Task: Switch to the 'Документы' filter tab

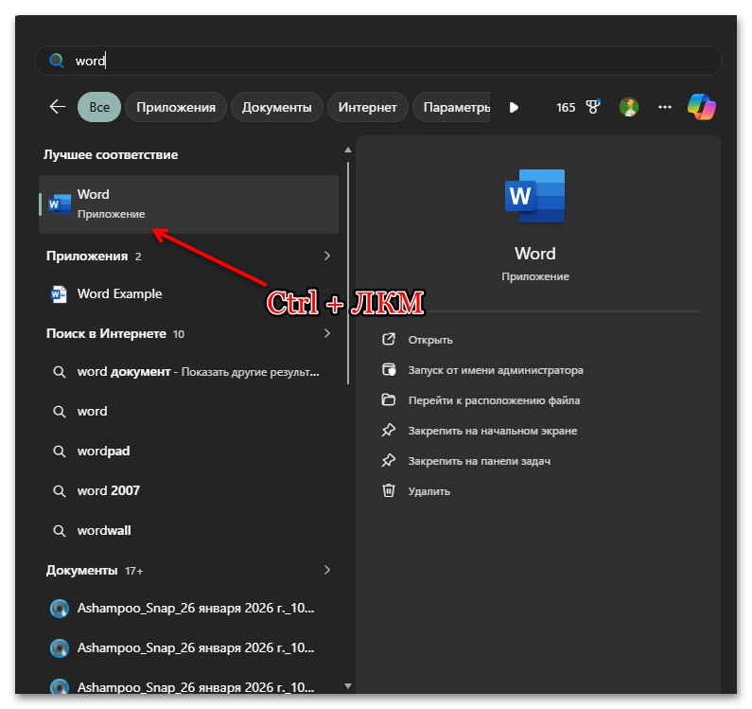Action: click(x=277, y=107)
